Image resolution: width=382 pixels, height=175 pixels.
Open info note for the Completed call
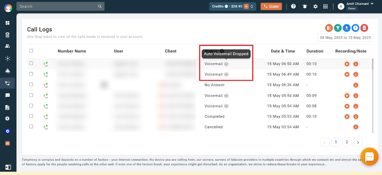356,116
